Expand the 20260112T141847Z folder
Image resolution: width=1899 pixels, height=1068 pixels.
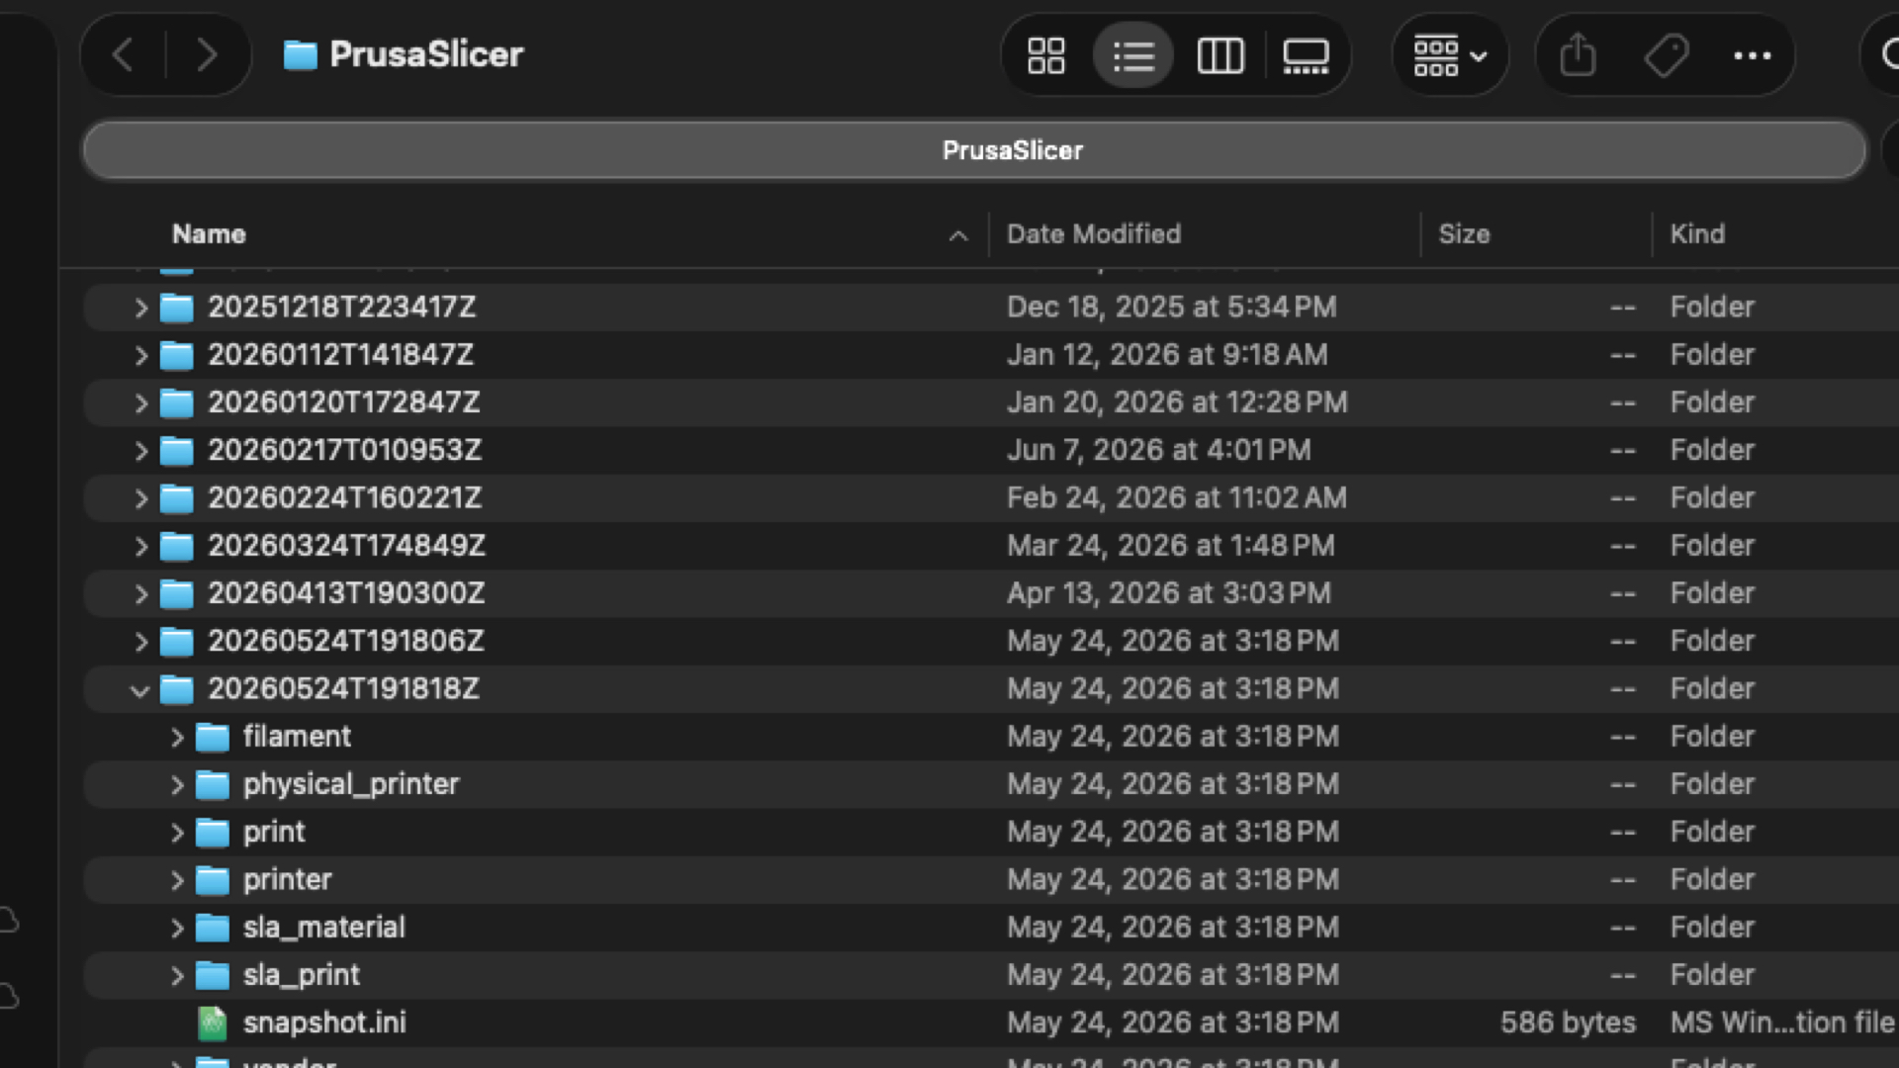140,355
